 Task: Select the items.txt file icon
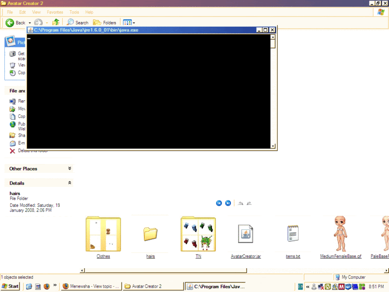click(293, 234)
